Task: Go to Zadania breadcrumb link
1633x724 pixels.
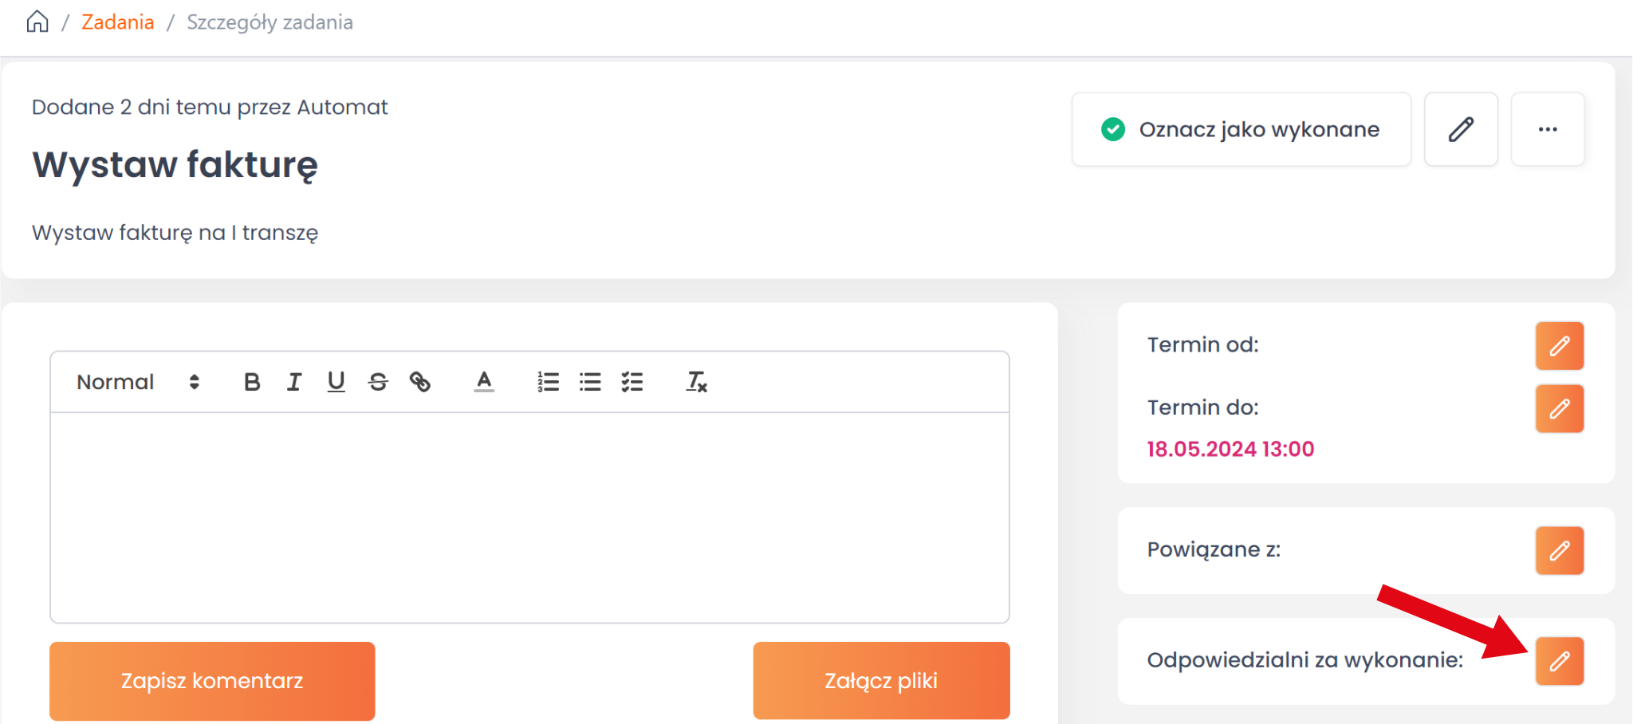Action: tap(118, 22)
